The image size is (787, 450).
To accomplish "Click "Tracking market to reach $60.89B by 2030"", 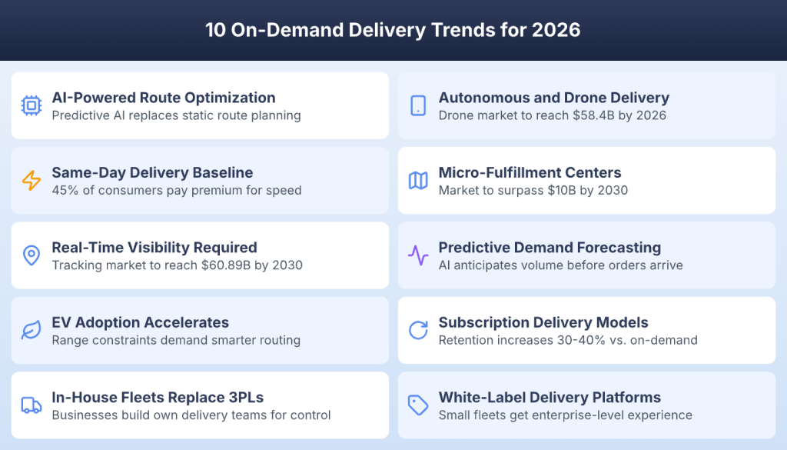I will (178, 265).
